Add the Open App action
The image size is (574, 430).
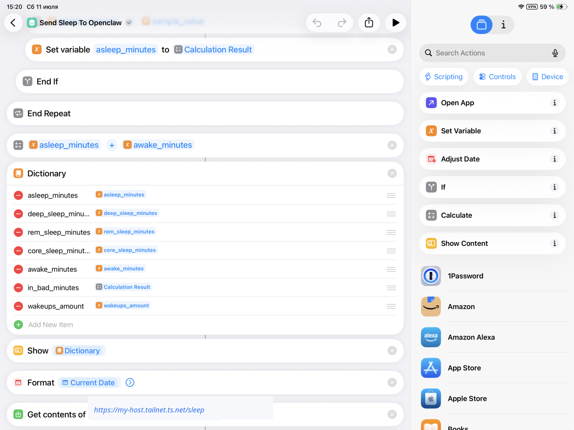492,103
